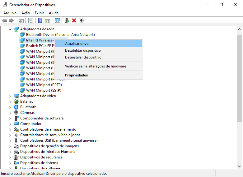Click the vertical scrollbar thumb

(240, 79)
